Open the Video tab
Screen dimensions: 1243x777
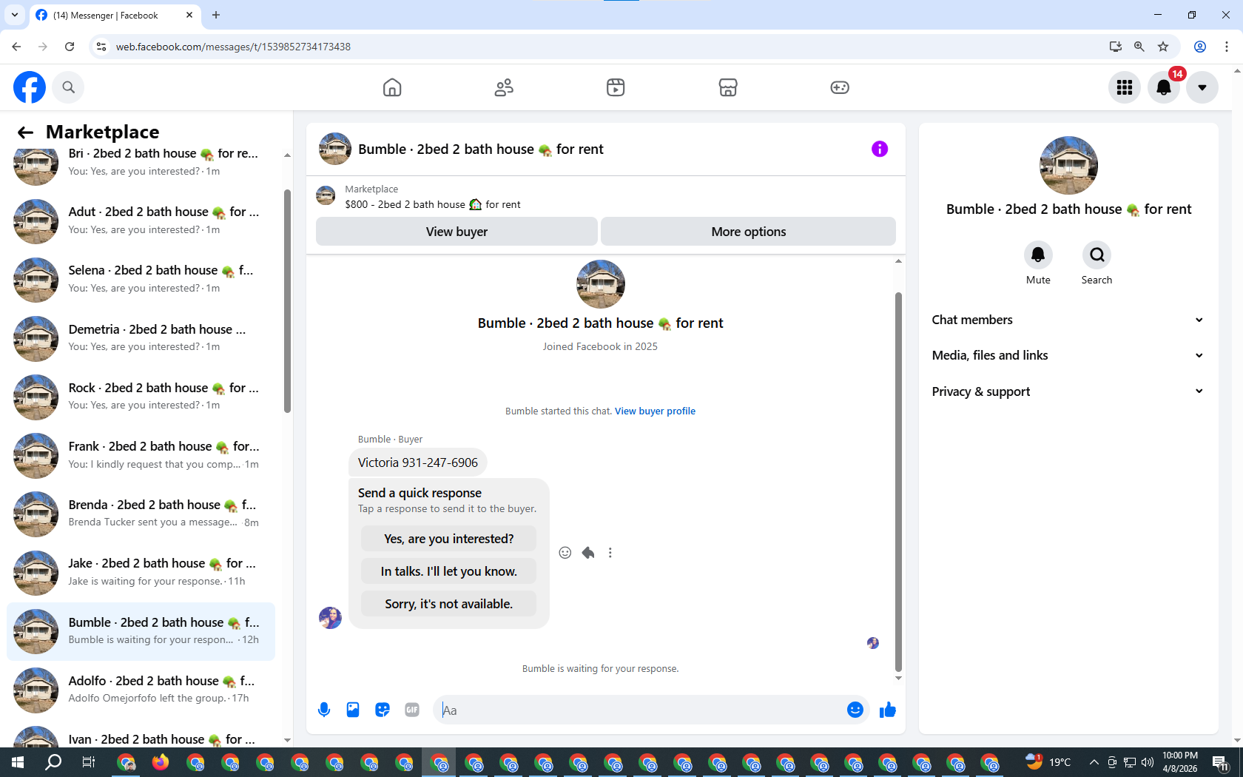click(x=616, y=87)
